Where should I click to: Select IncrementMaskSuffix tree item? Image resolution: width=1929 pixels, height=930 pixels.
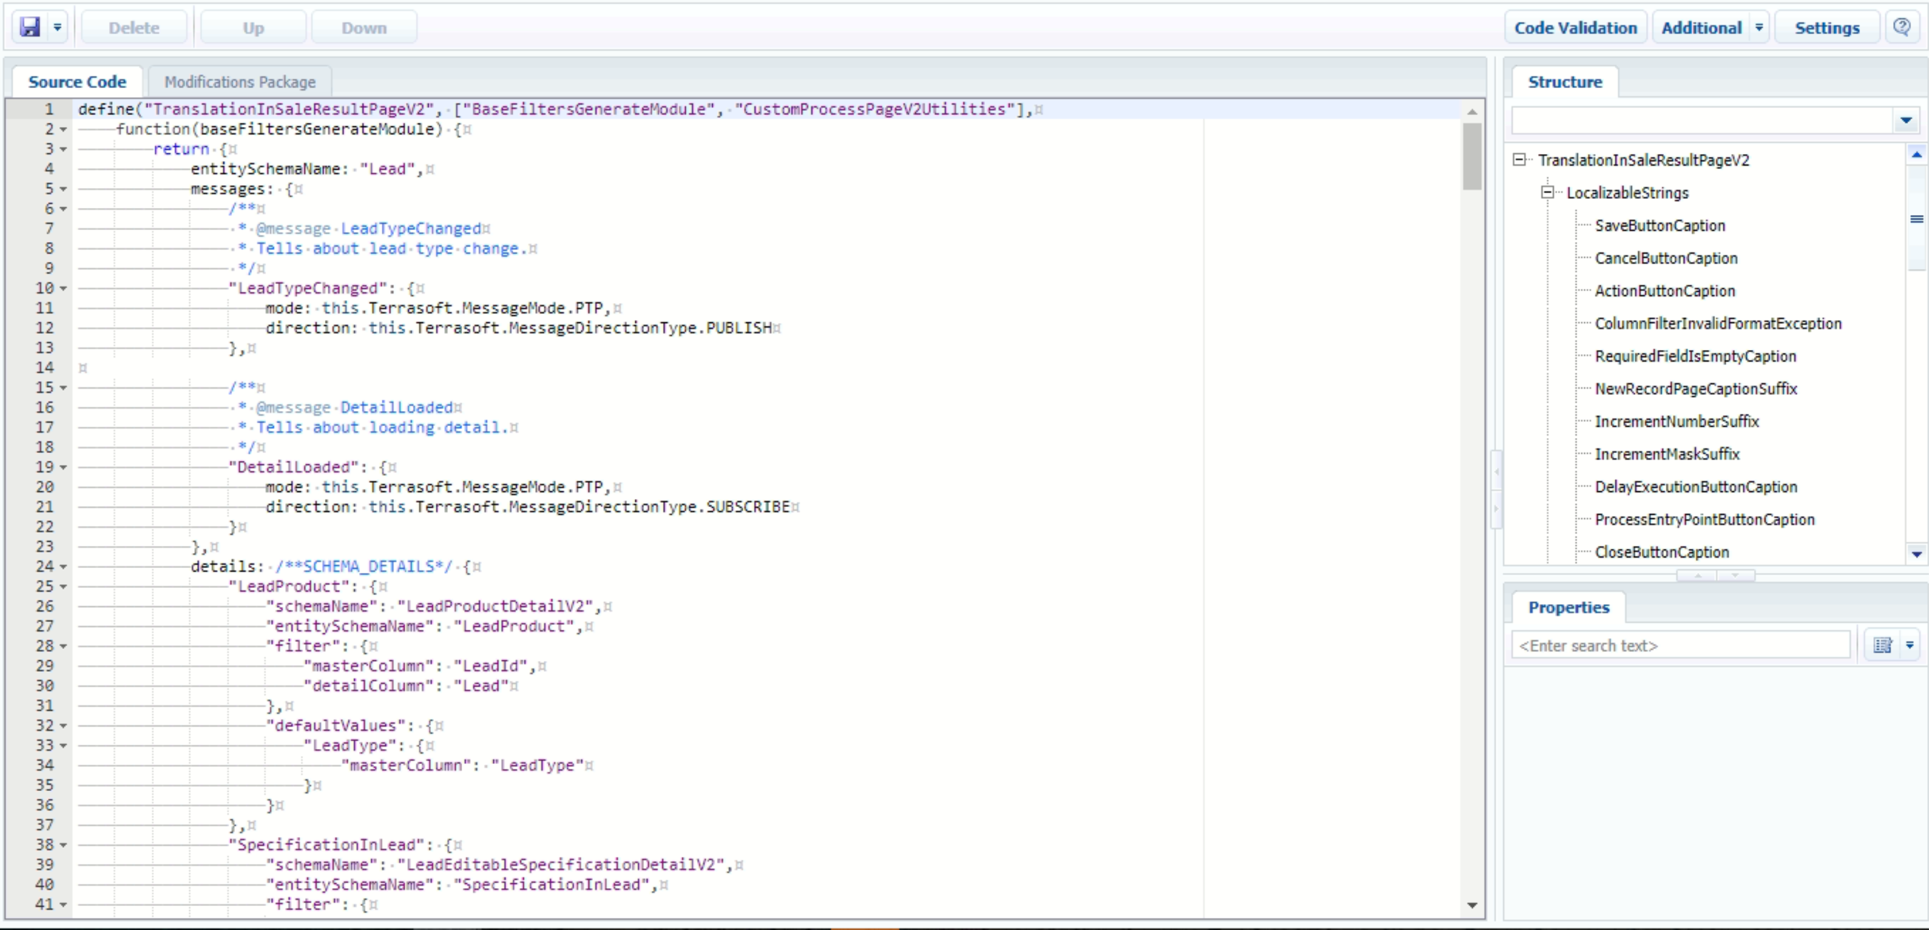point(1666,454)
